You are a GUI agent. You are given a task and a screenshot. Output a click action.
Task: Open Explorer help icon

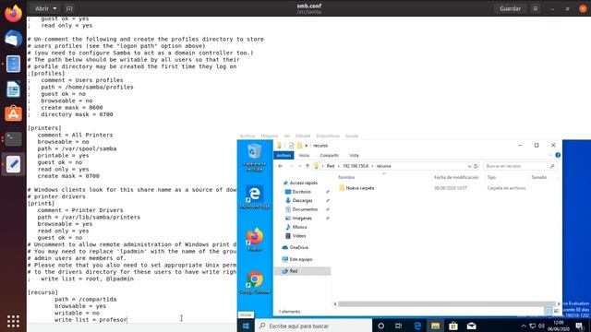(x=558, y=155)
